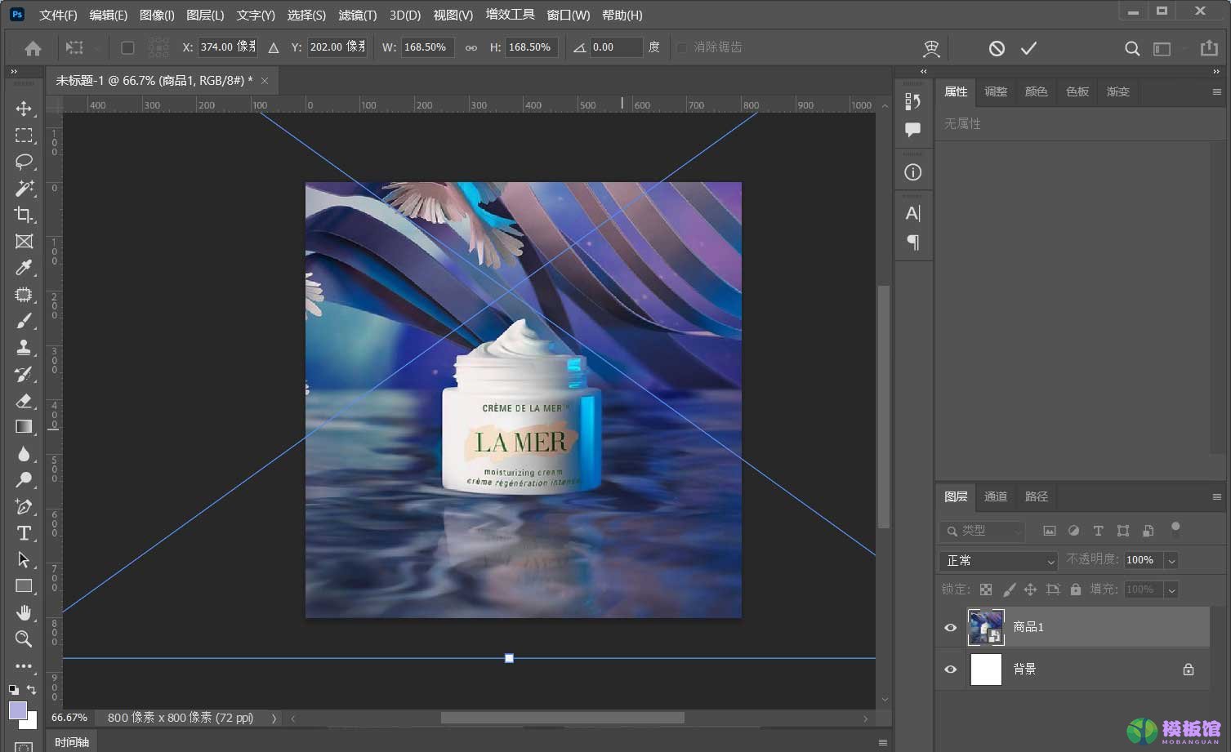Select the Rectangular Marquee tool
Viewport: 1231px width, 752px height.
[24, 135]
